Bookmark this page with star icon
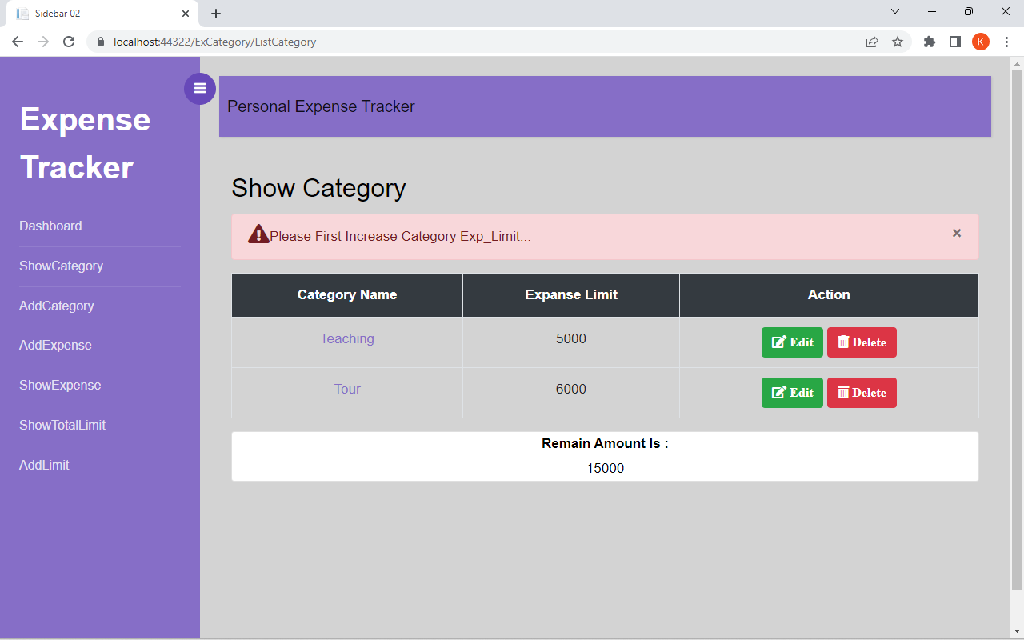 898,42
